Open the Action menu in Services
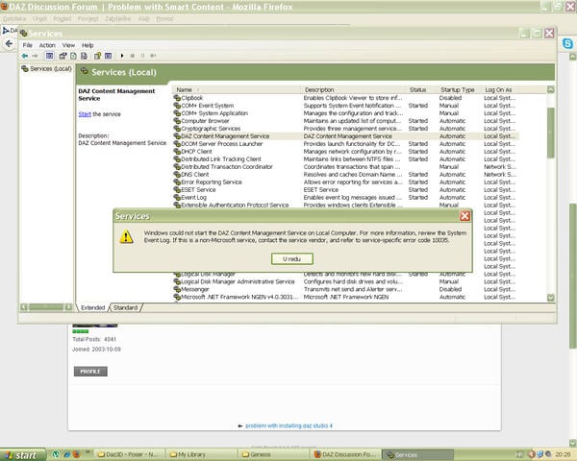The height and width of the screenshot is (461, 577). click(x=47, y=45)
